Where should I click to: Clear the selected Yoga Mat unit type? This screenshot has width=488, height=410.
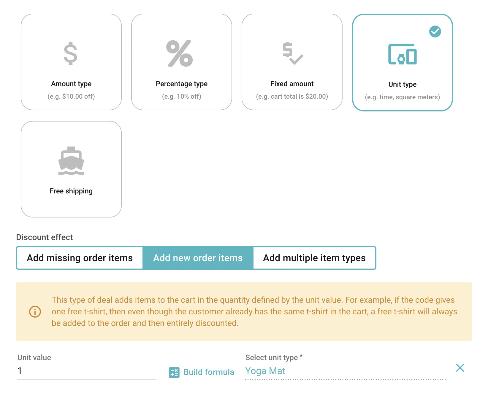pos(460,368)
